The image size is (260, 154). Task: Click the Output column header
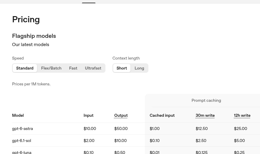121,115
